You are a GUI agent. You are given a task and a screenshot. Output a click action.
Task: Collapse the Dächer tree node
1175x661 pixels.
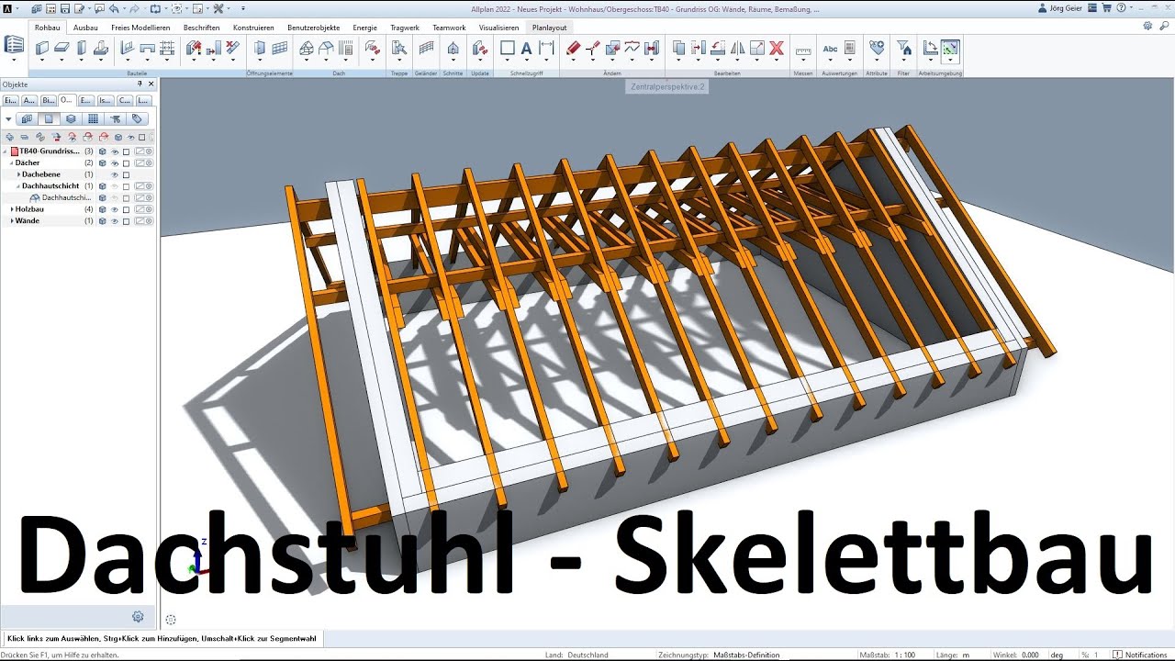[x=11, y=162]
